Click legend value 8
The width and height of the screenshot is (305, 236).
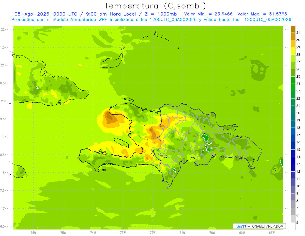(297, 201)
